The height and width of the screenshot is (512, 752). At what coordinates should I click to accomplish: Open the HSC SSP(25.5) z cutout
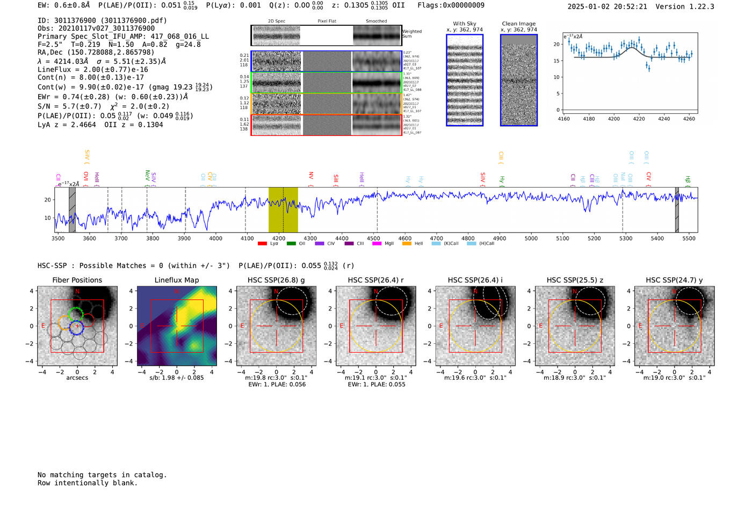pyautogui.click(x=575, y=326)
